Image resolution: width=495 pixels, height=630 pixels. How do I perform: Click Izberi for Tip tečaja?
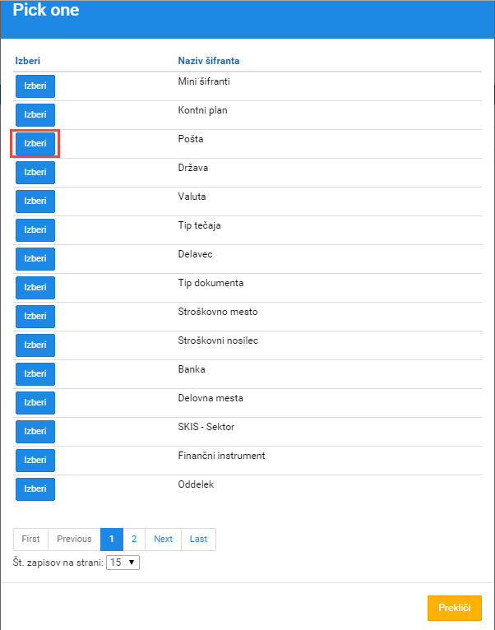pos(35,229)
